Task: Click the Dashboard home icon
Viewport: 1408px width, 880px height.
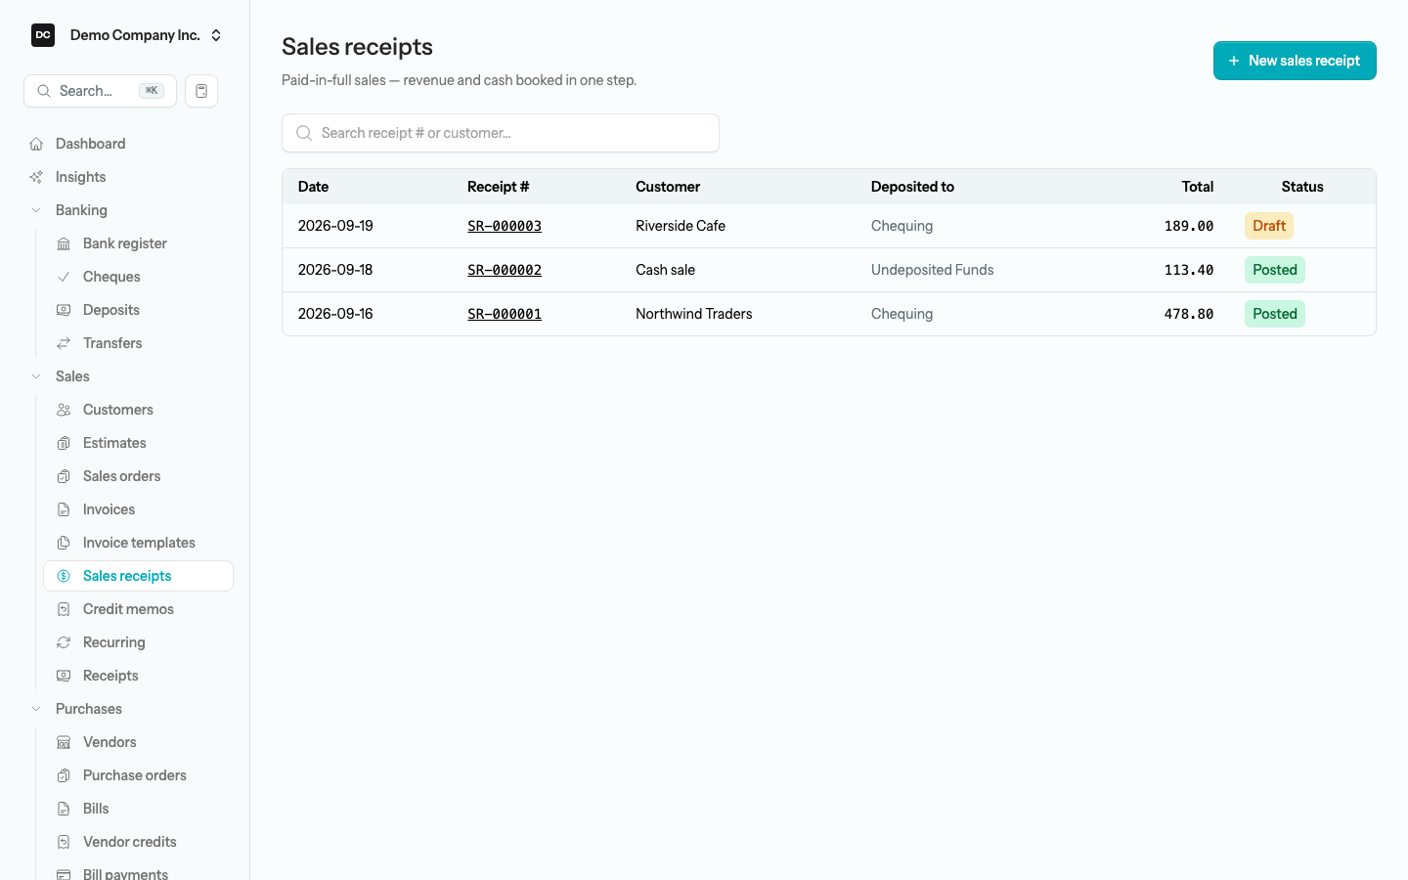Action: (x=36, y=144)
